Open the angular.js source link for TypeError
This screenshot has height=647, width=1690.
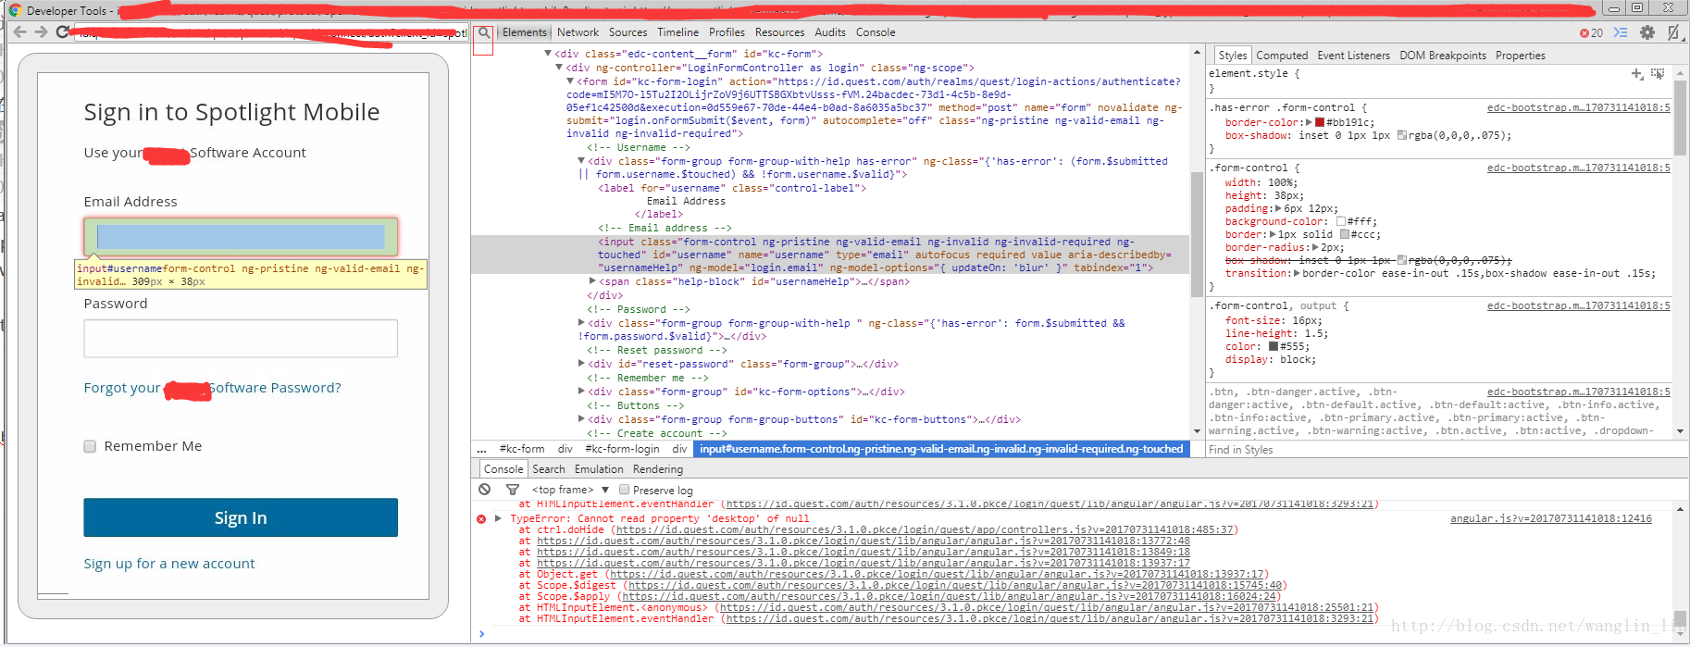[1551, 518]
